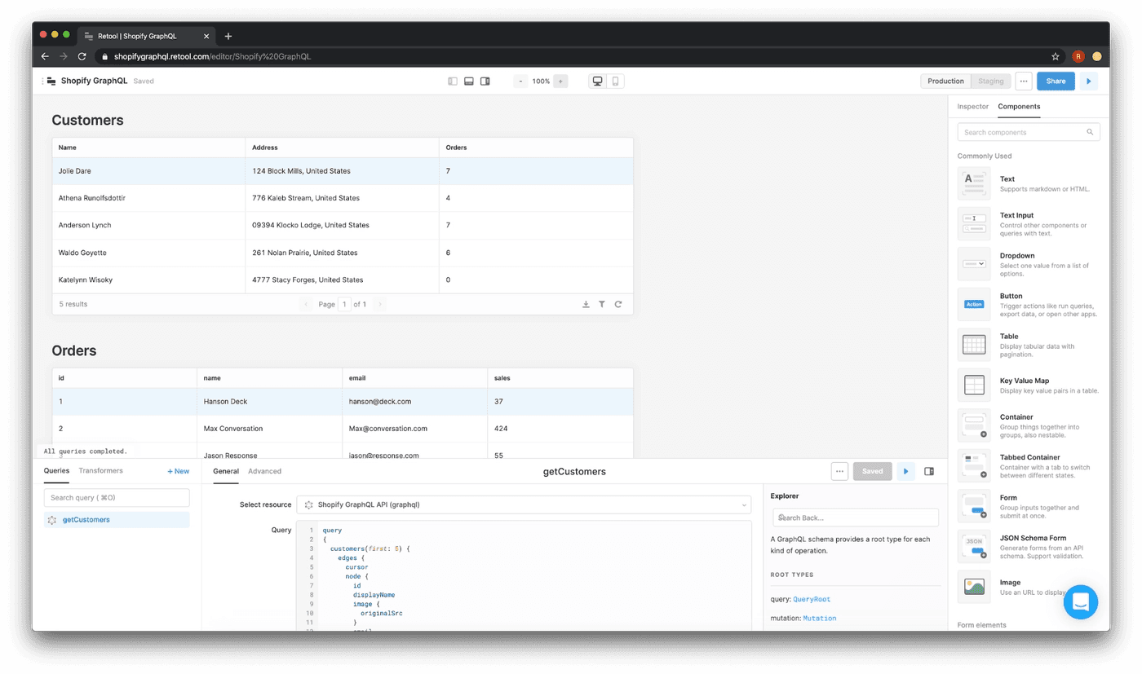1142x674 pixels.
Task: Switch environment to Staging
Action: tap(990, 81)
